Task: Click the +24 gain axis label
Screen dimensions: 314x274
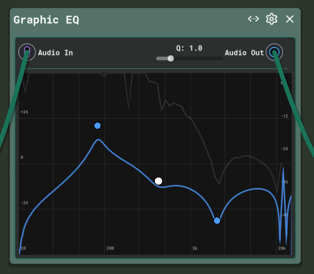Action: [x=24, y=112]
